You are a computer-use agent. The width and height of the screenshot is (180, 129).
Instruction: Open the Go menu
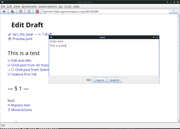click(60, 6)
